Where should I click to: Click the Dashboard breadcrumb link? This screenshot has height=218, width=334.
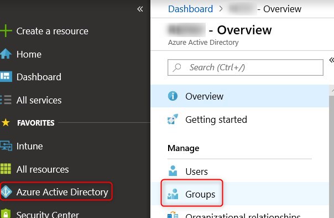(190, 9)
